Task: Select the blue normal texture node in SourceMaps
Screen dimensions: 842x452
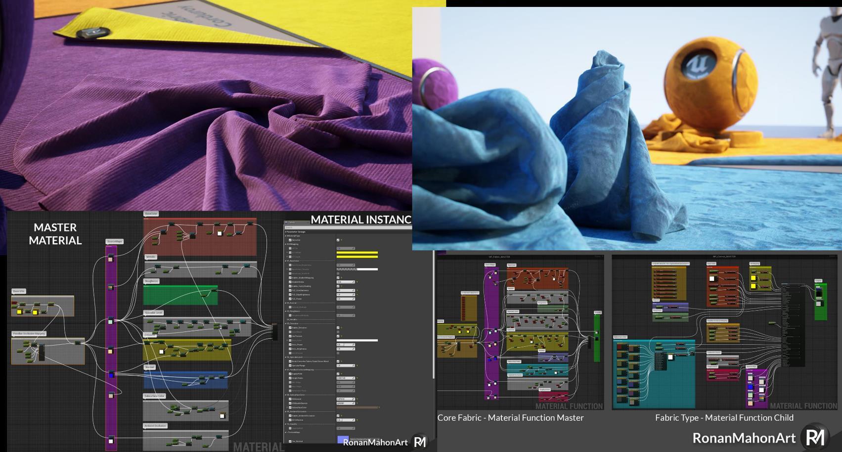Action: [x=111, y=375]
